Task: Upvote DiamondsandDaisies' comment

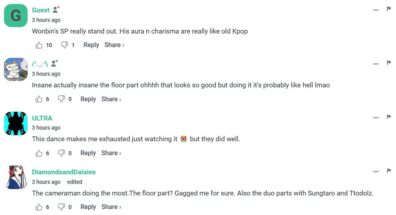Action: pyautogui.click(x=39, y=207)
